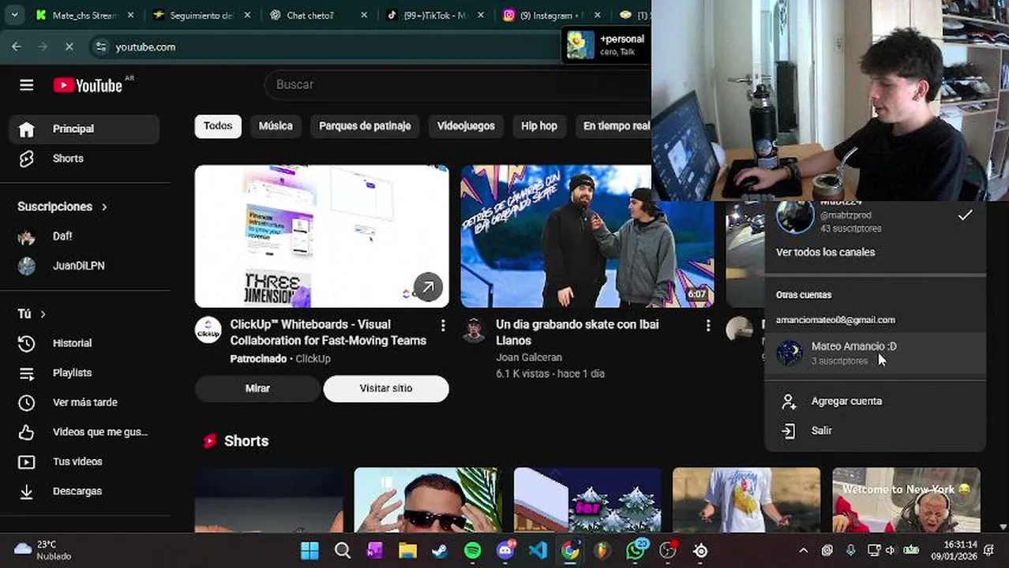1009x568 pixels.
Task: Select the Videojuegos filter chip
Action: 466,126
